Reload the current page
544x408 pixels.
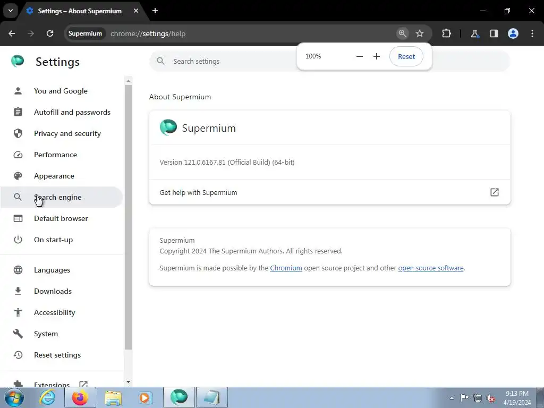50,33
